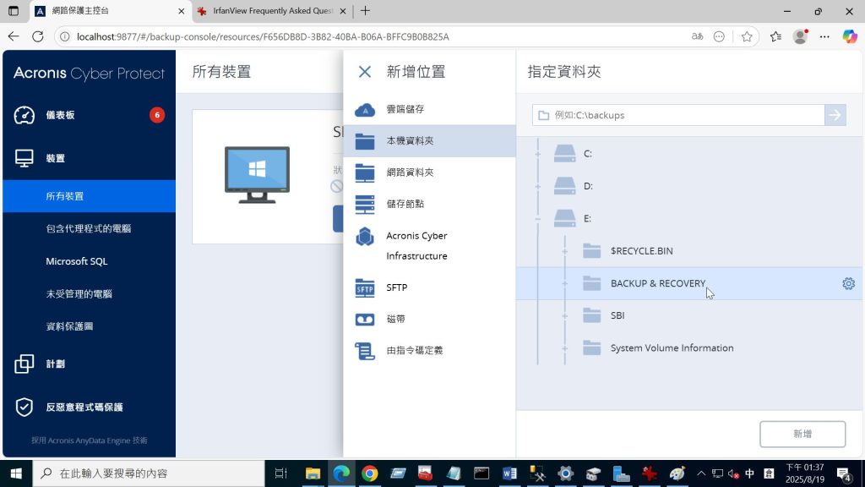Pick the Acronis Cyber Infrastructure icon
Screen dimensions: 865x487
point(365,237)
